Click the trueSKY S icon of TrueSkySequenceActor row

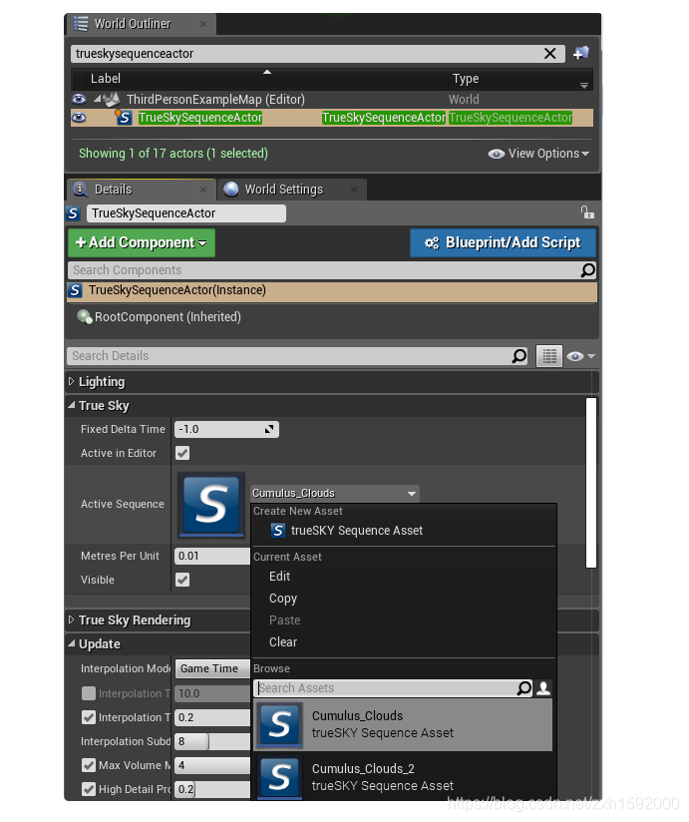124,118
